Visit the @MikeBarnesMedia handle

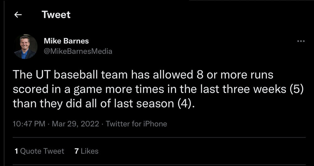point(78,51)
